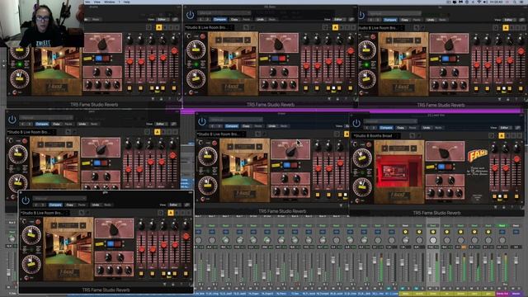Viewport: 528px width, 297px height.
Task: Click the rightmost master fader cap in top-center window
Action: pos(351,51)
